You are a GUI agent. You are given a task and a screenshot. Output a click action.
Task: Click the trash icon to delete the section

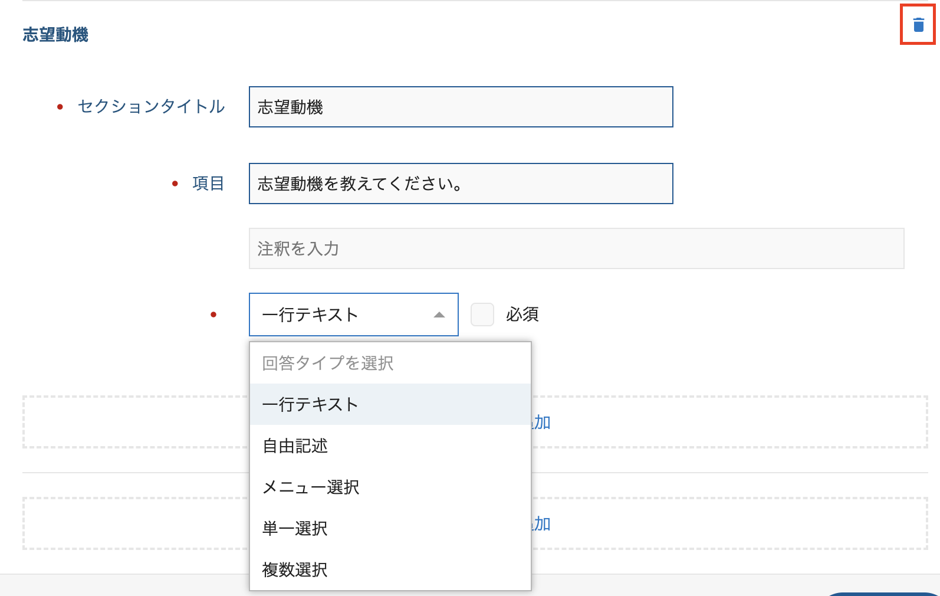[x=918, y=25]
